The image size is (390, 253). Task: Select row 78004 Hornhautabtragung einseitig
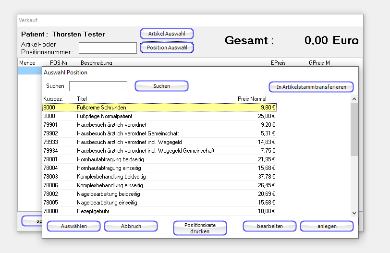click(x=159, y=168)
